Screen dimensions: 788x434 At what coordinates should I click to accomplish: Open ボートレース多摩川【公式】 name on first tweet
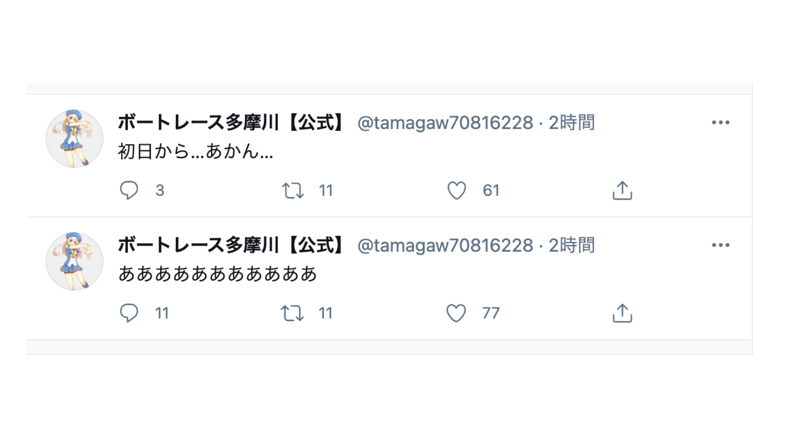click(x=231, y=122)
